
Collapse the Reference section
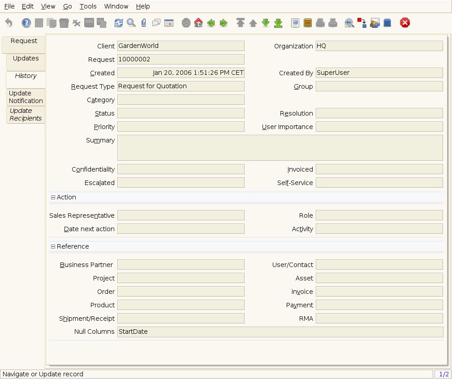coord(53,246)
